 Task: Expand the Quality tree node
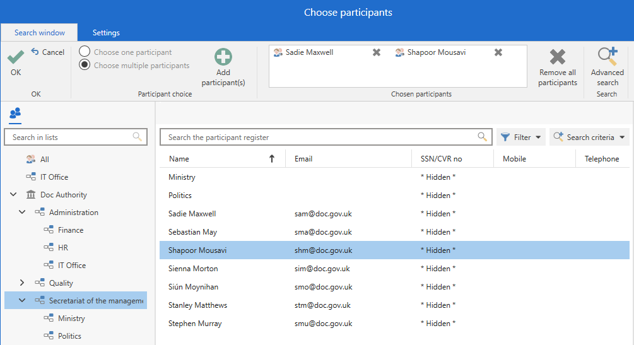click(22, 283)
